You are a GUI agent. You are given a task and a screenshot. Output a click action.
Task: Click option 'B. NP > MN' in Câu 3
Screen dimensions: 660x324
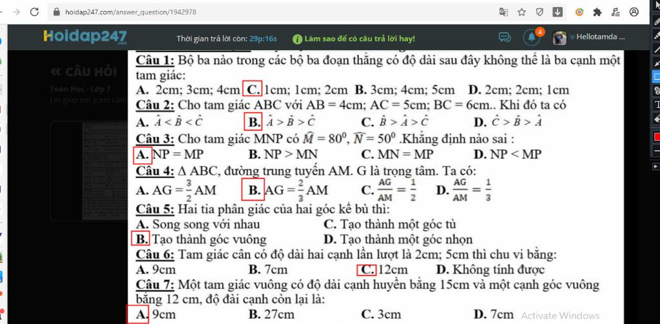[284, 154]
